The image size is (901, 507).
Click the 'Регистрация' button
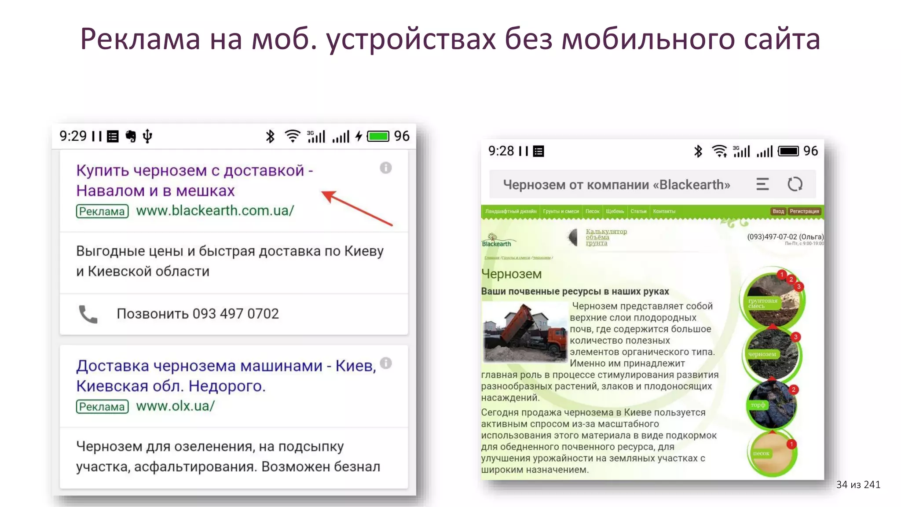tap(804, 211)
